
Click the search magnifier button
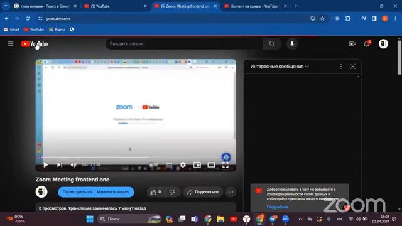(272, 44)
